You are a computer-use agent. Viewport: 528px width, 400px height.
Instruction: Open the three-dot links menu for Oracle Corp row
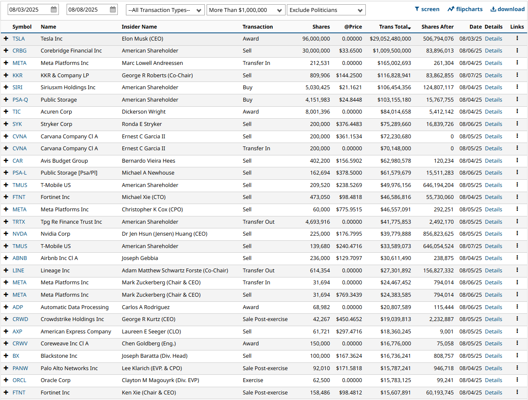tap(517, 380)
